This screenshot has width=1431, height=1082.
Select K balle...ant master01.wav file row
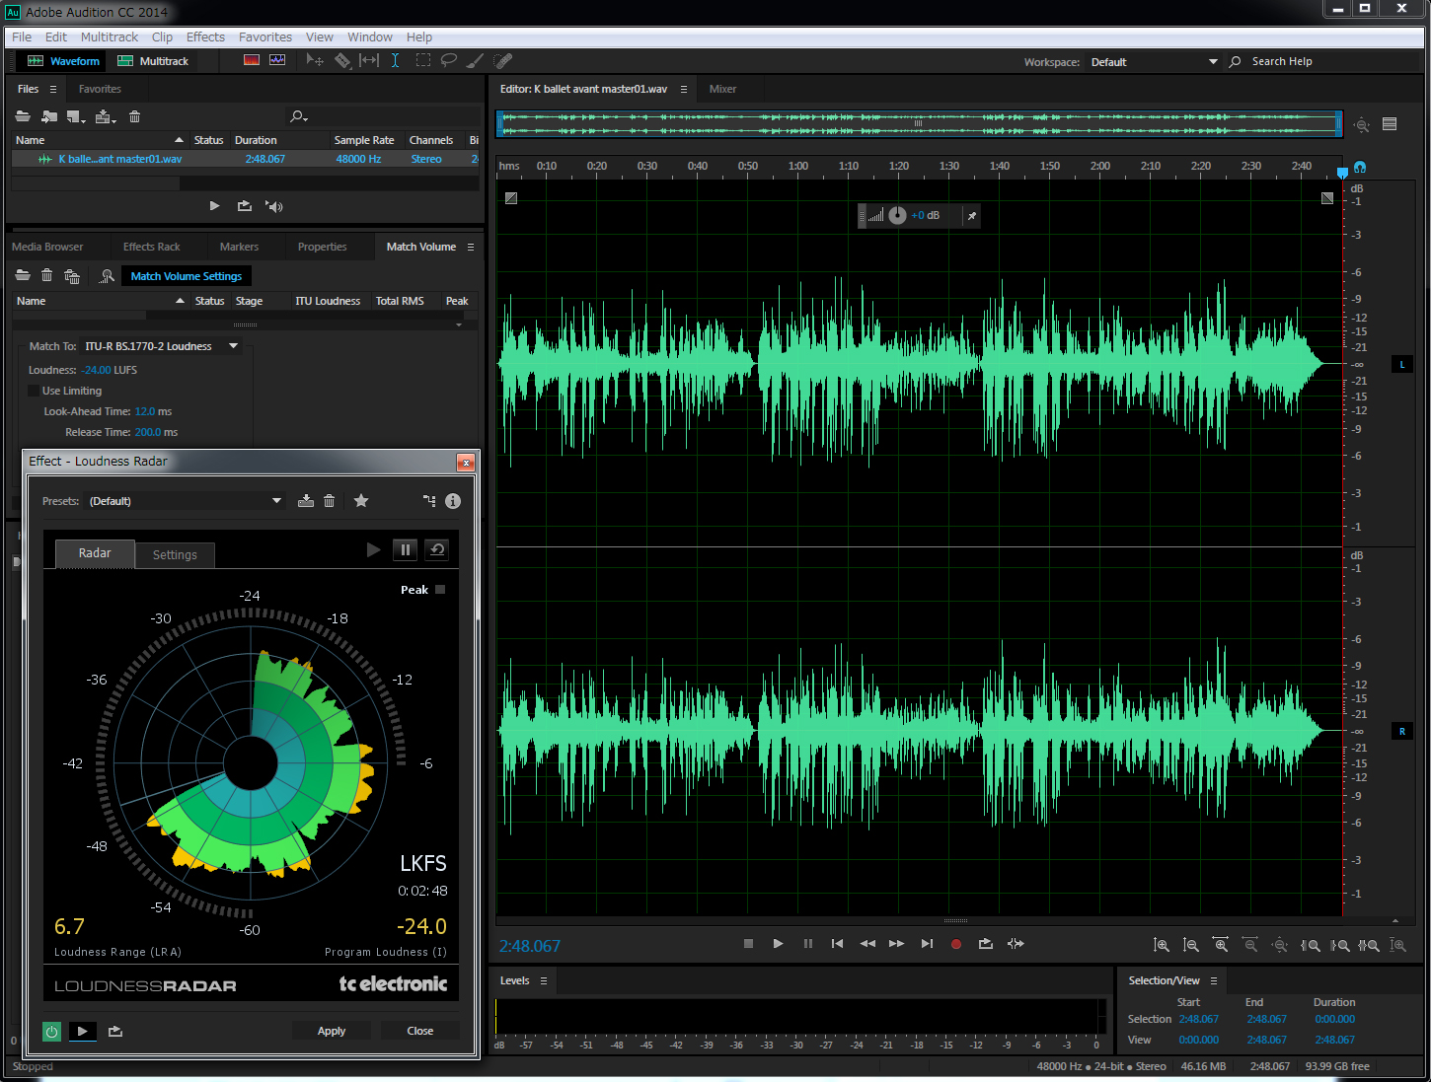click(245, 159)
